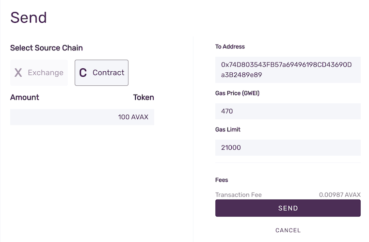Click the Gas Limit input showing 21000
This screenshot has width=369, height=242.
coord(288,147)
